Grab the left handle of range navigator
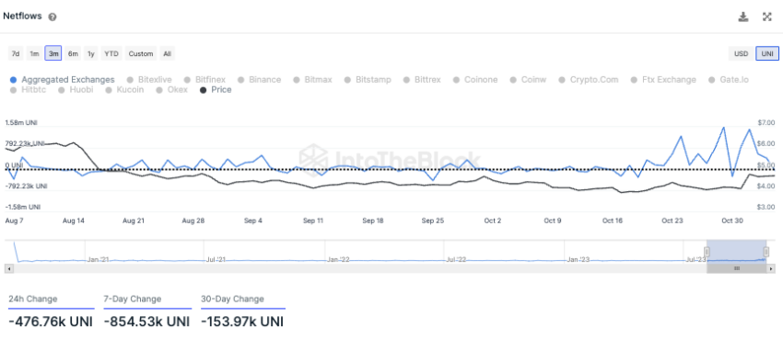The image size is (783, 339). coord(707,252)
